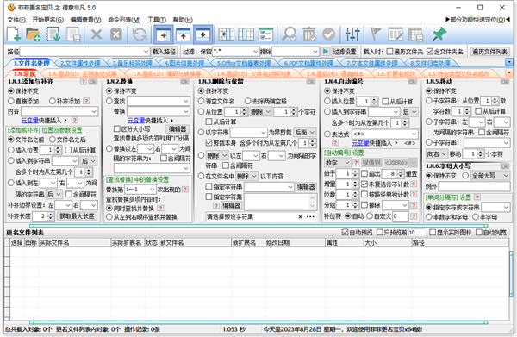This screenshot has height=337, width=517.
Task: Open the 排除 filter dropdown
Action: pyautogui.click(x=315, y=52)
